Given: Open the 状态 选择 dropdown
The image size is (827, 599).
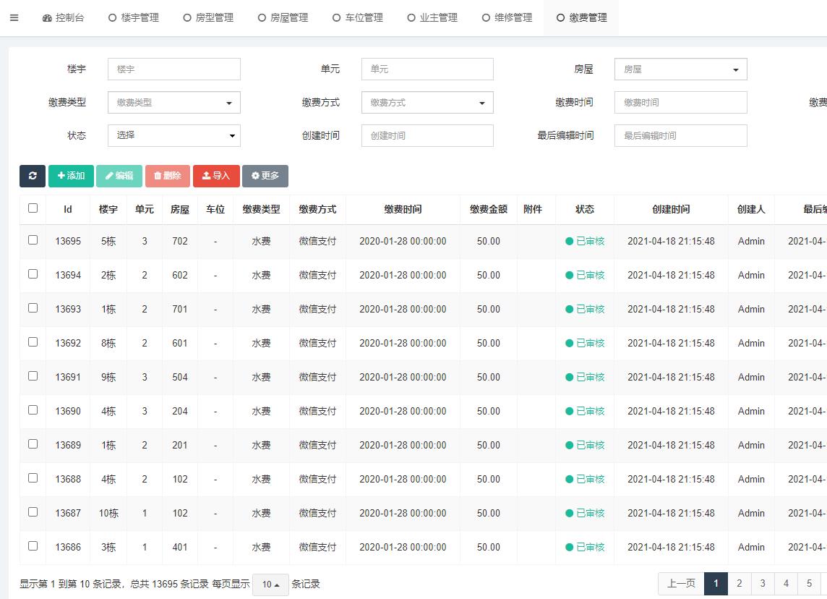Looking at the screenshot, I should point(173,135).
